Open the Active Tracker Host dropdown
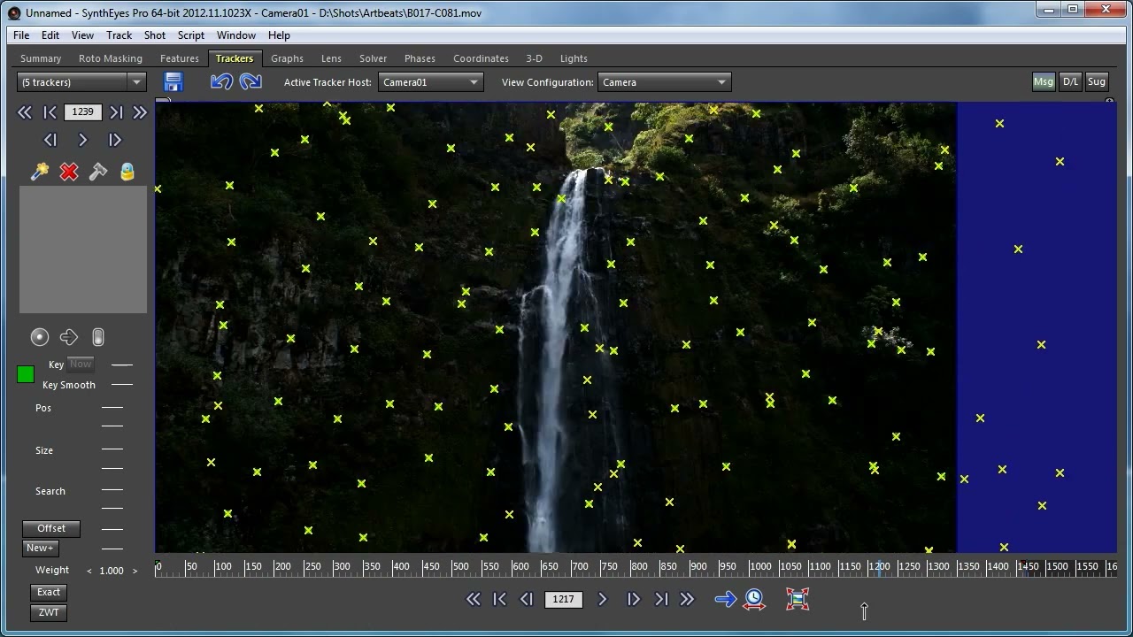The height and width of the screenshot is (637, 1133). tap(430, 82)
